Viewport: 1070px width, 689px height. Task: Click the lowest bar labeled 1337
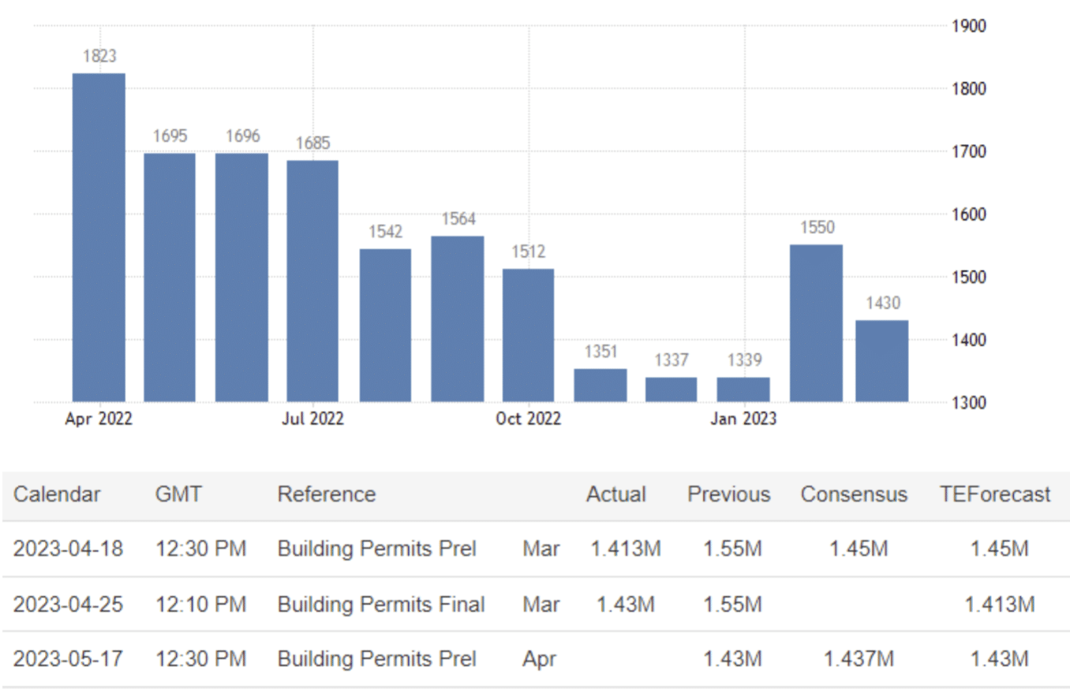[x=672, y=389]
